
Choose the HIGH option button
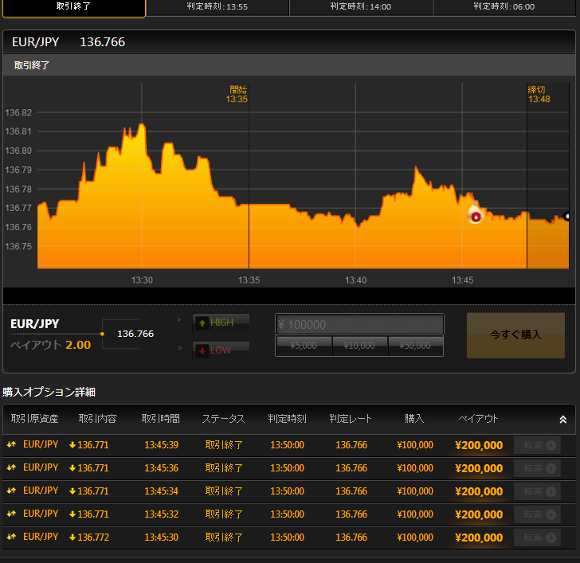[x=221, y=323]
